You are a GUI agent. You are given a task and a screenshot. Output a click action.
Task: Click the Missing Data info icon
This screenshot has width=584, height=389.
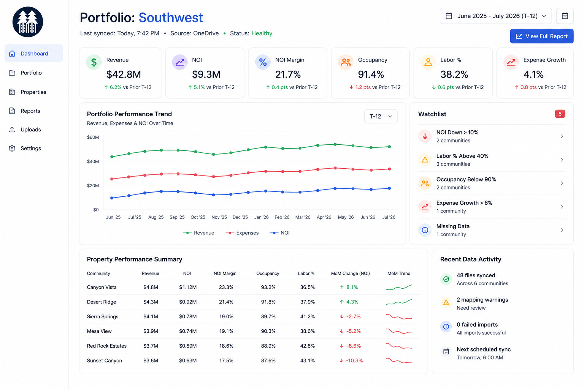[425, 230]
